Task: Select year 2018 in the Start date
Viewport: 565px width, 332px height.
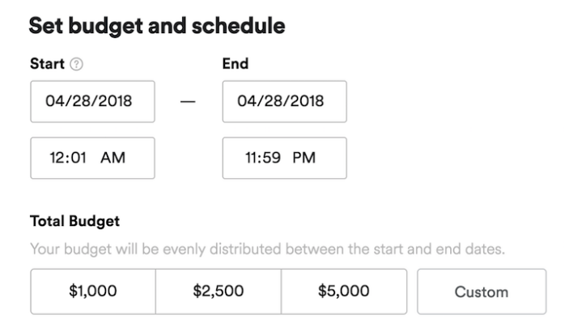Action: 116,101
